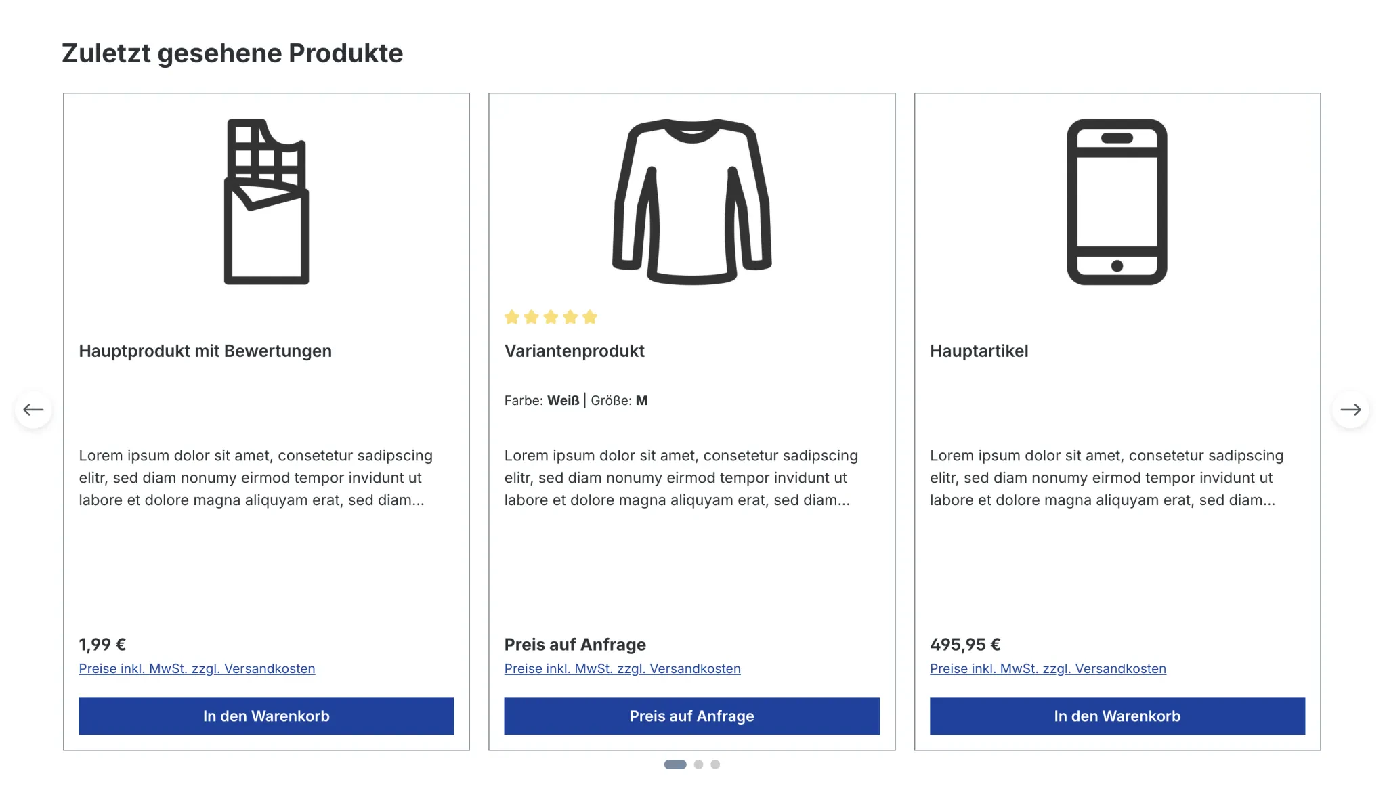Open the smartphone product image
Viewport: 1387px width, 797px height.
(1117, 202)
